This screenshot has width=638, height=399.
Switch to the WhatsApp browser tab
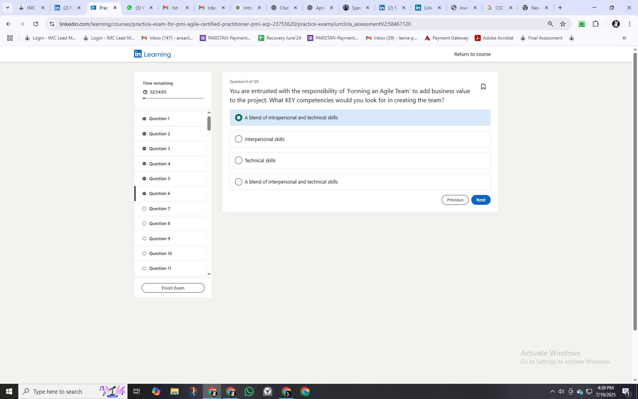coord(140,8)
